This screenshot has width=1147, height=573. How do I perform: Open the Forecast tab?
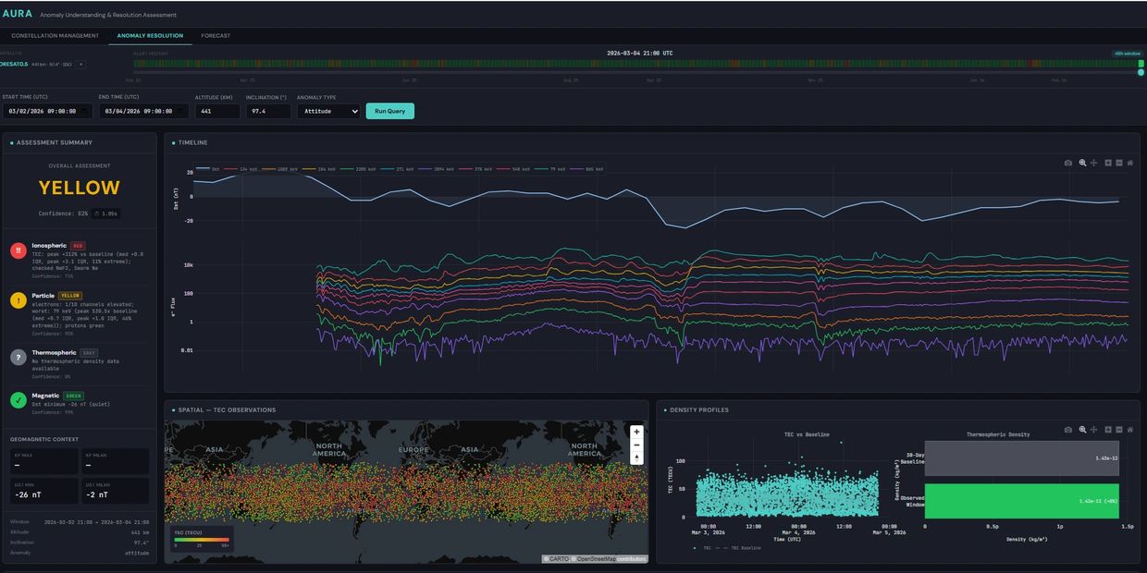click(x=216, y=36)
